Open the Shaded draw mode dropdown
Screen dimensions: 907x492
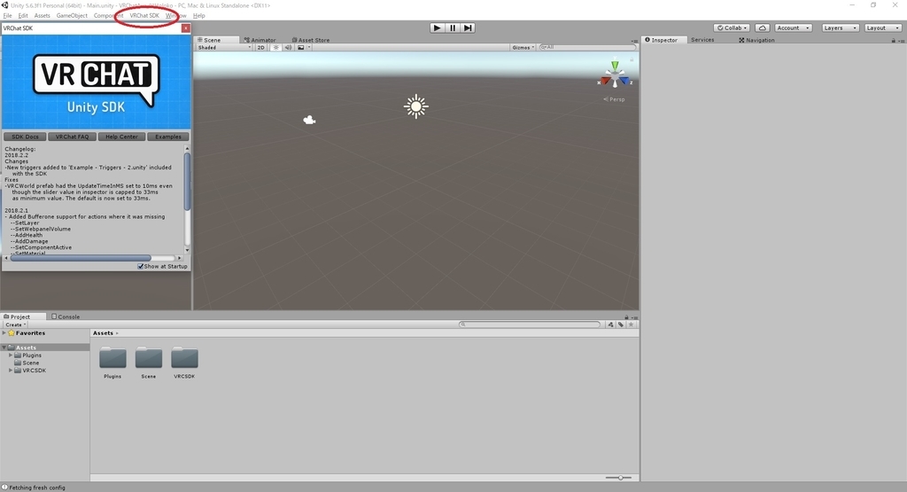(x=224, y=48)
